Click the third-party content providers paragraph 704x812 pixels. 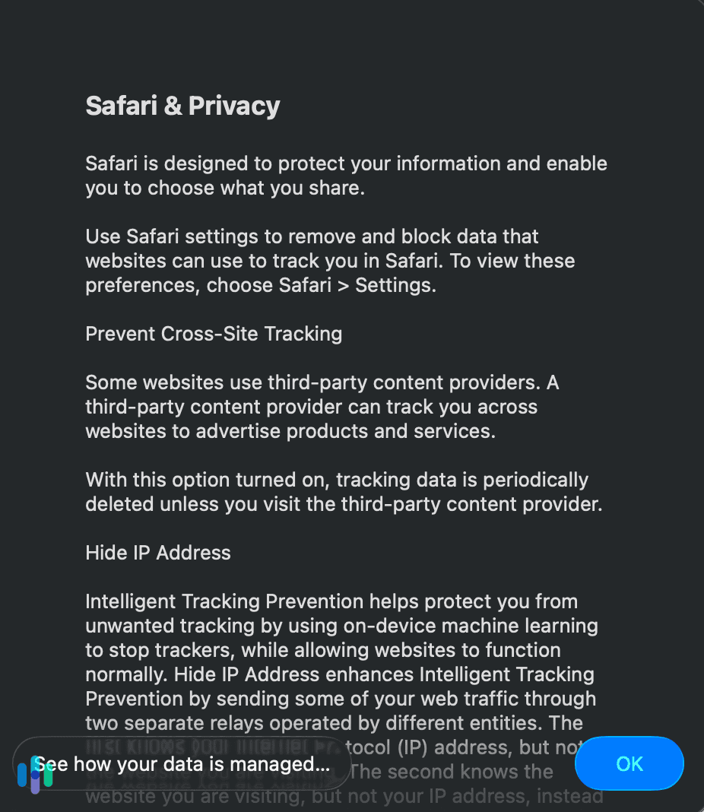click(322, 406)
